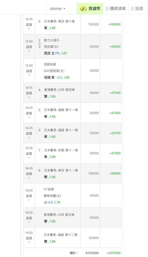Click number 7 badge for 京都 第十一場
This screenshot has height=257, width=148.
[39, 150]
